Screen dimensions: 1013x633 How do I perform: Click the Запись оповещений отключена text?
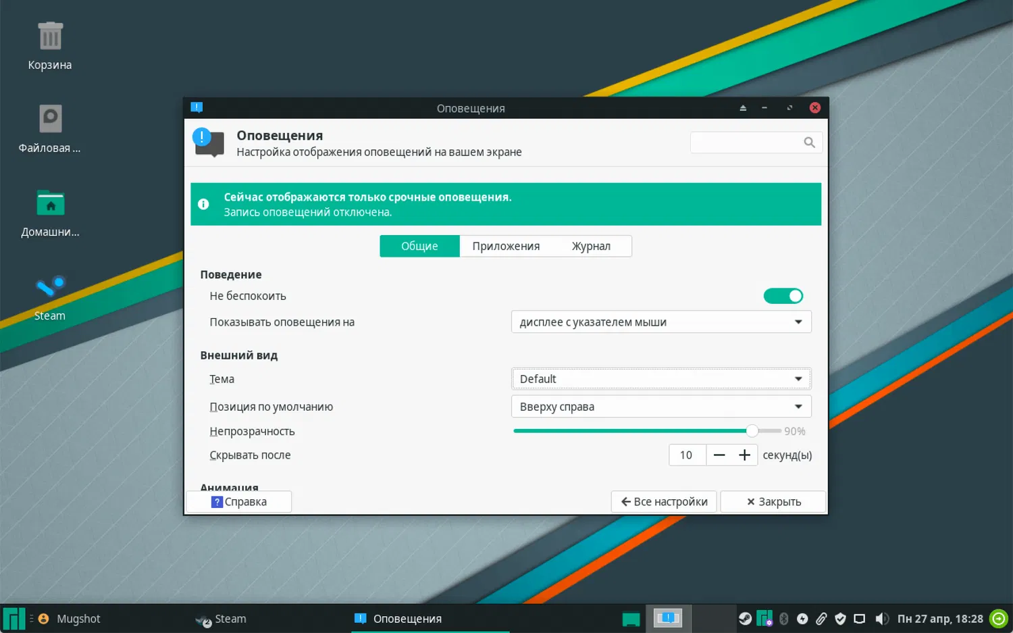point(307,212)
